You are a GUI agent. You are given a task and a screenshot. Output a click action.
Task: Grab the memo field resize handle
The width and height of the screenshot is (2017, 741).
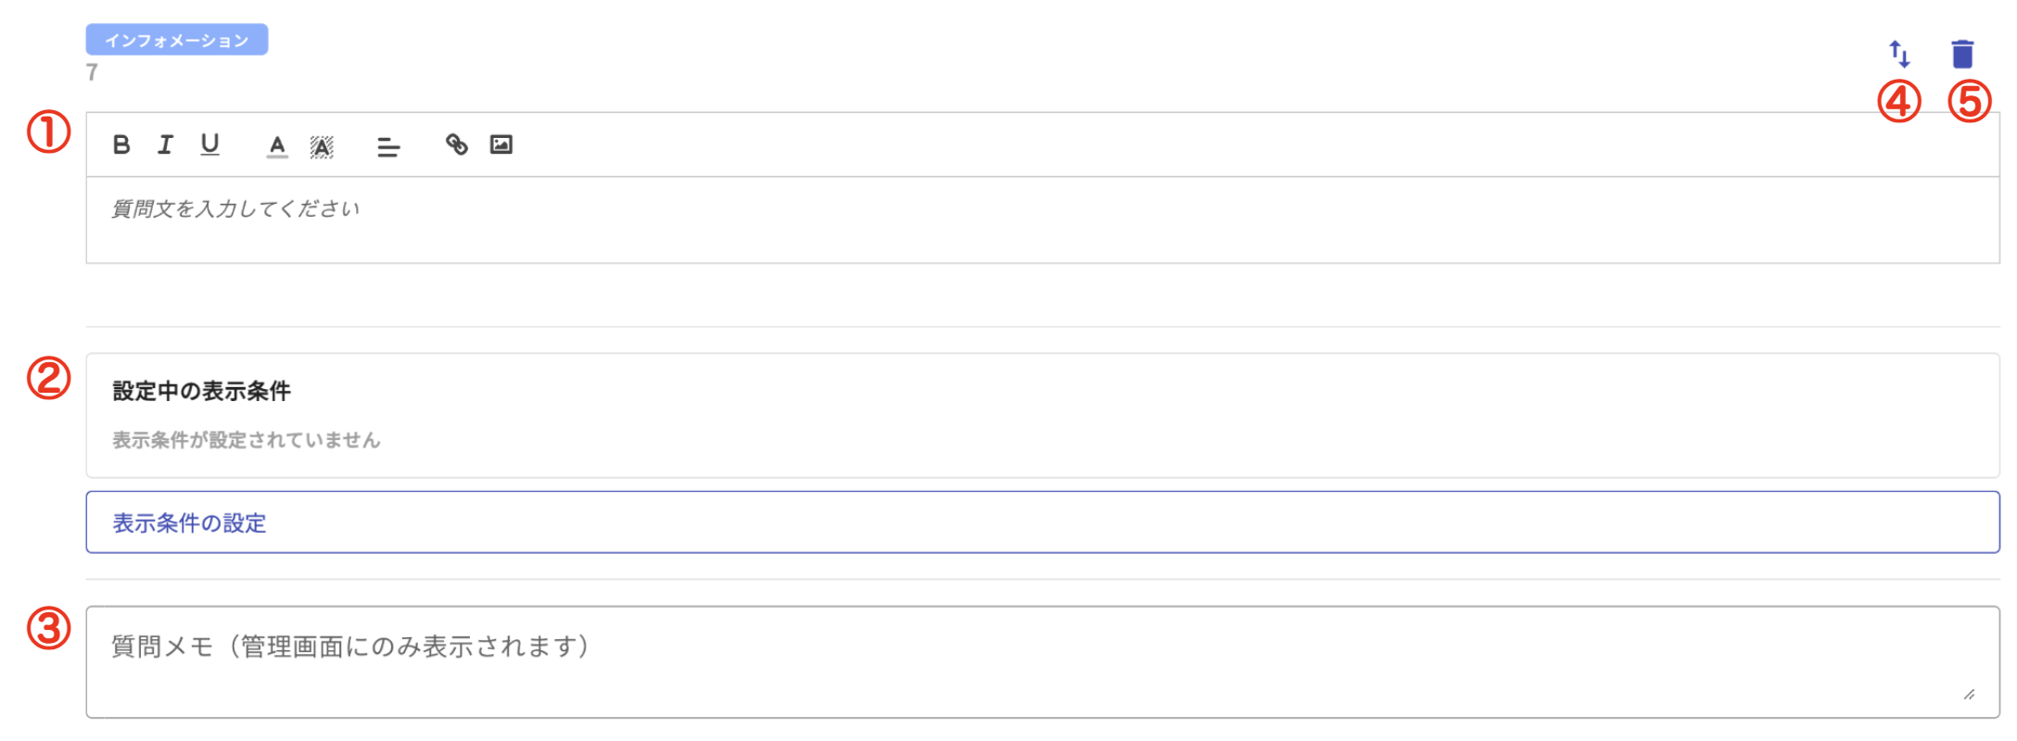(x=1968, y=695)
